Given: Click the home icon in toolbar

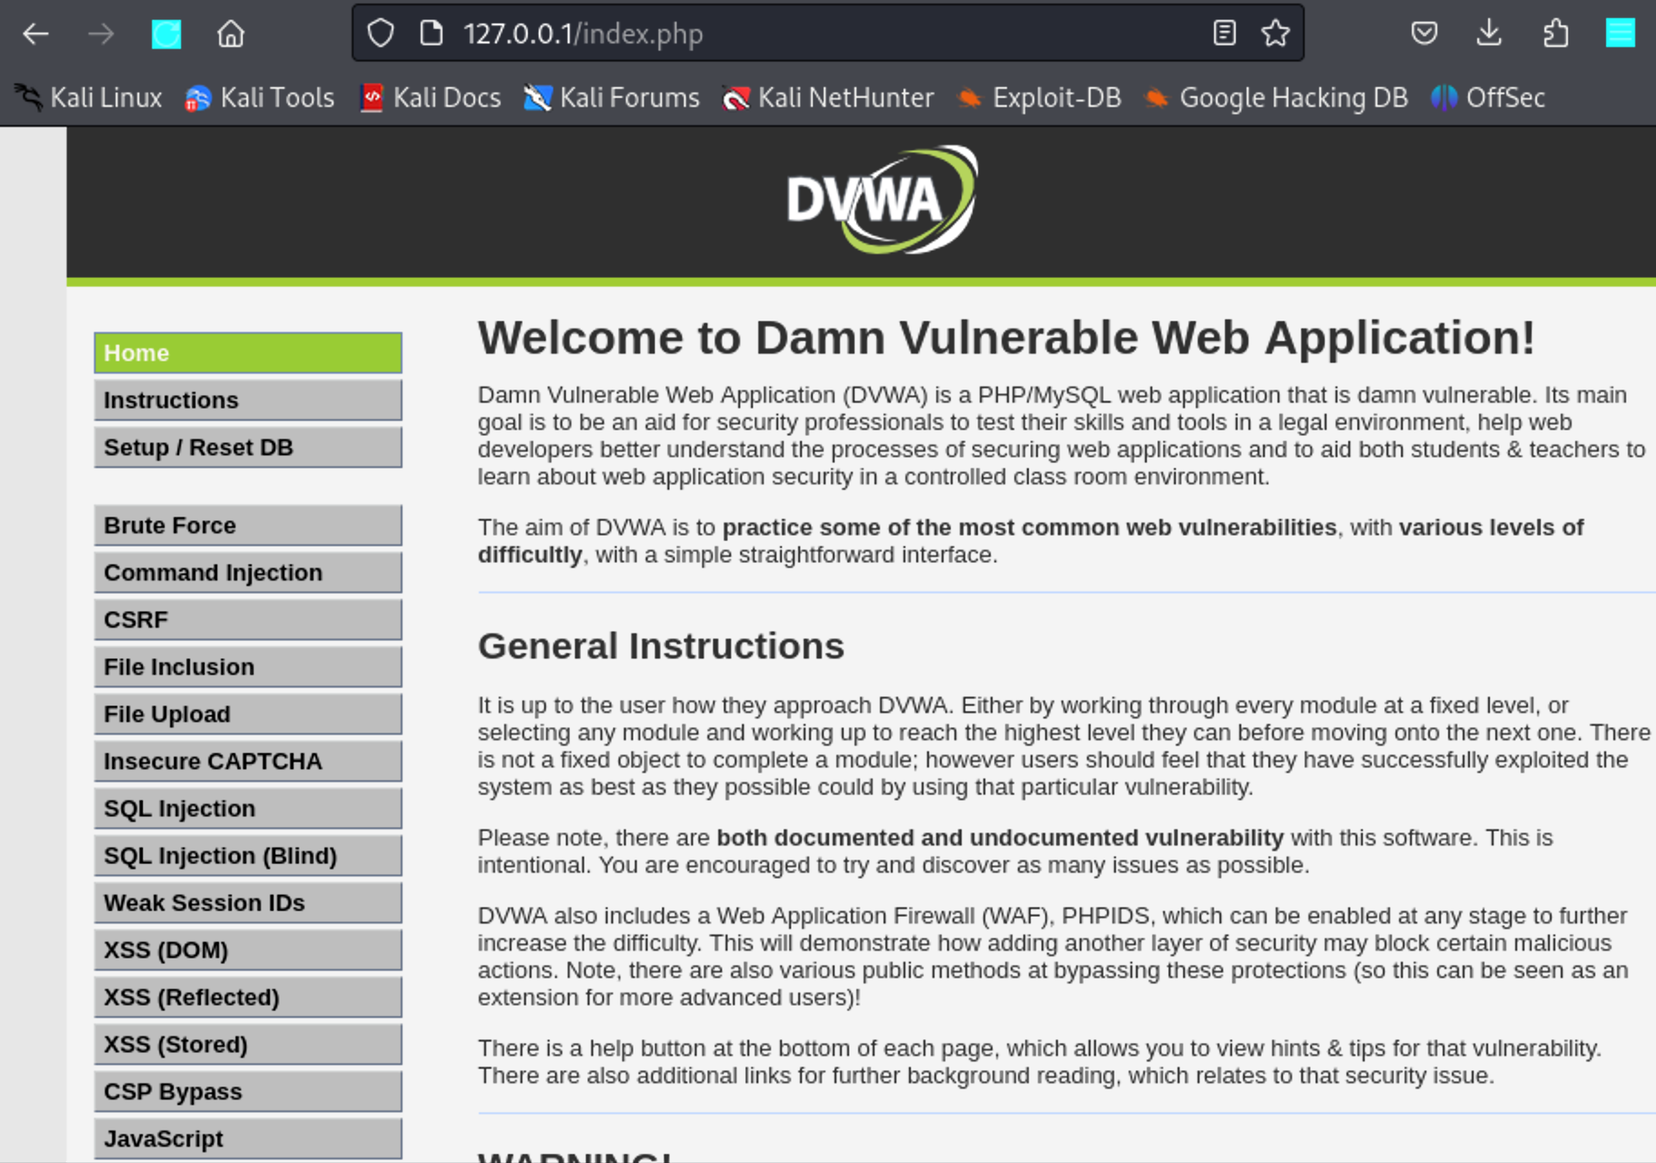Looking at the screenshot, I should pos(230,33).
